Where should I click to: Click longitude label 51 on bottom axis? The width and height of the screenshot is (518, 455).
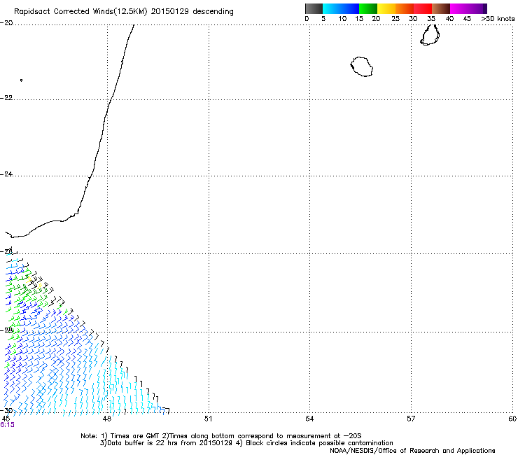coord(208,419)
